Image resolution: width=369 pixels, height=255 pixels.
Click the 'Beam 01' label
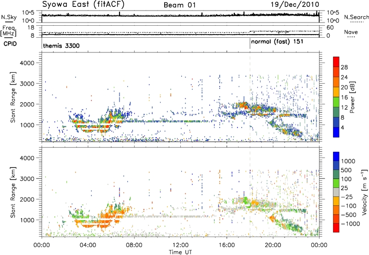[x=180, y=5]
